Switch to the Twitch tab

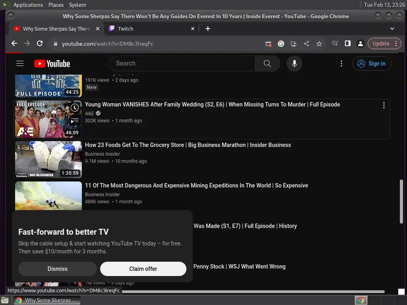point(152,29)
